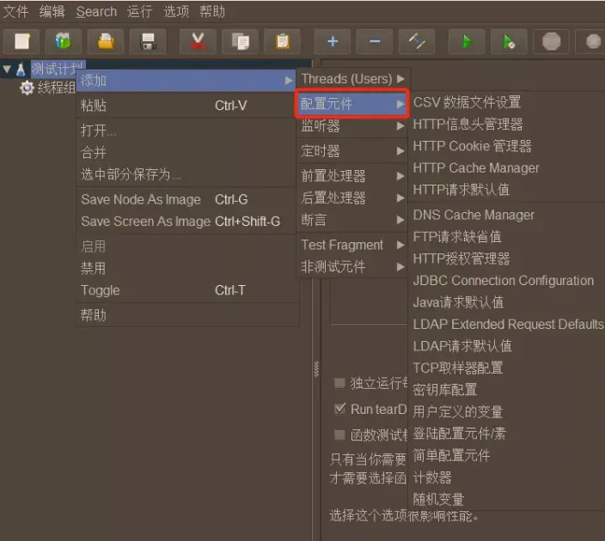Select the 线程组 tree node

(x=57, y=88)
